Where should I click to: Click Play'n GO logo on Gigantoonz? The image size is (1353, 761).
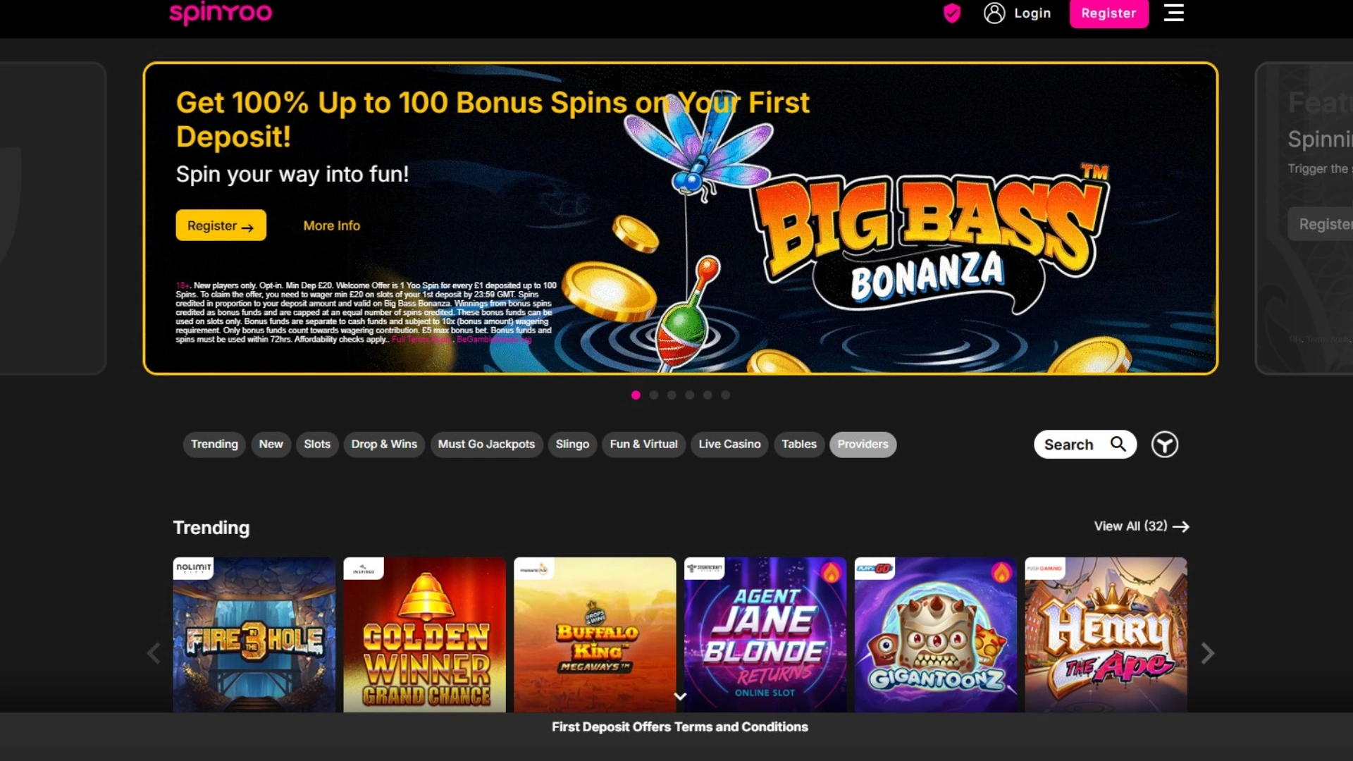pyautogui.click(x=875, y=568)
